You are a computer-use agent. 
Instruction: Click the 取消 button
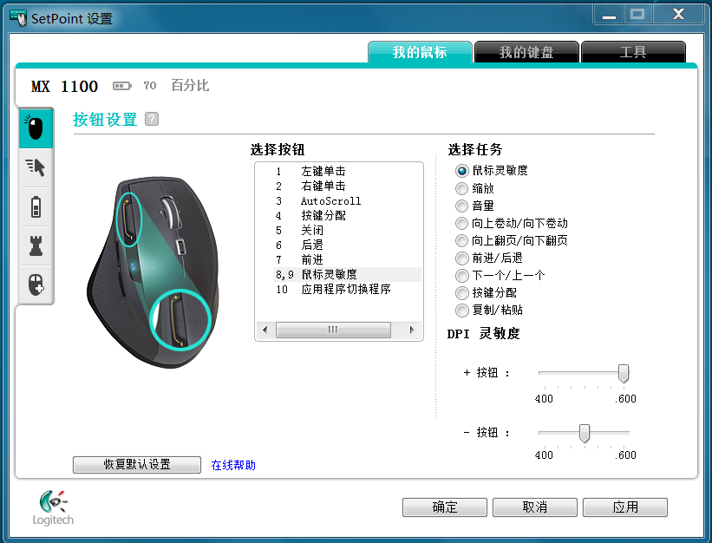(x=535, y=507)
